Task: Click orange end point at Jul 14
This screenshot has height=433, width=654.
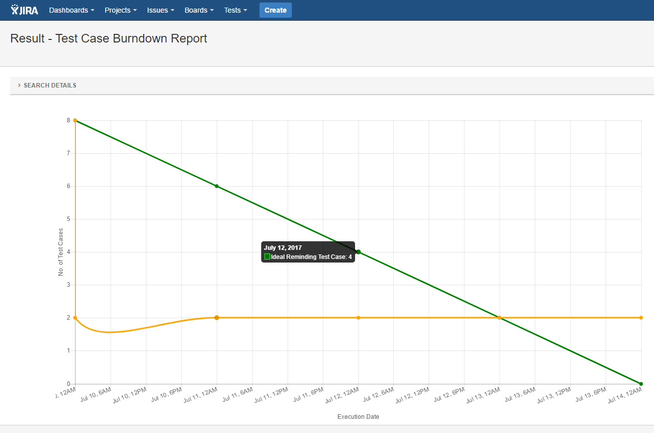Action: [641, 318]
